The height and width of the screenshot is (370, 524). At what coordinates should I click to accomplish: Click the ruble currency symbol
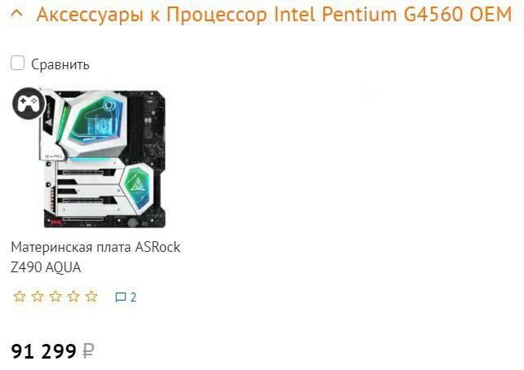(88, 351)
